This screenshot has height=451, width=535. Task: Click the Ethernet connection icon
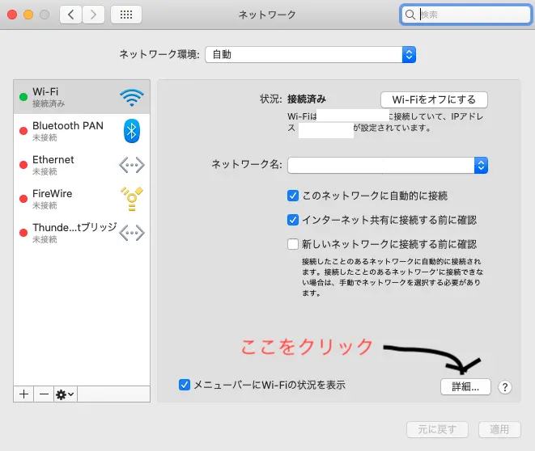click(x=131, y=166)
